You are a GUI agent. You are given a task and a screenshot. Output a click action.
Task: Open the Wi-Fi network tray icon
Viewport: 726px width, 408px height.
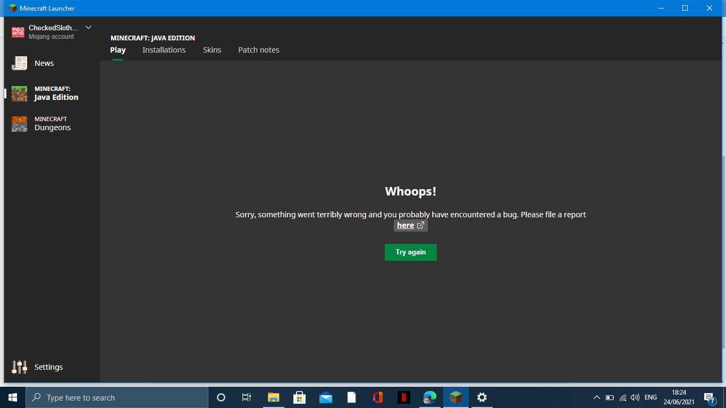(x=623, y=397)
